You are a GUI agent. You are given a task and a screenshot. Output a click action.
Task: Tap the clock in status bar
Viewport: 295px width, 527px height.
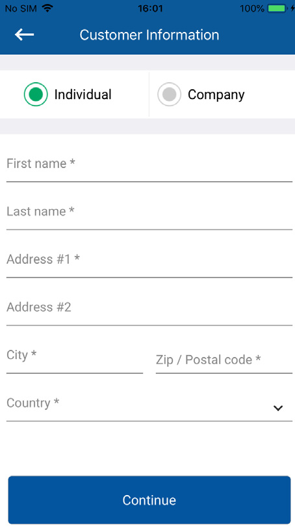click(150, 8)
